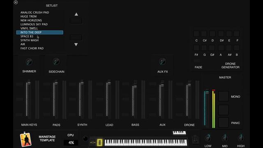Click the PADS volume fader
Screen dimensions: 263x148
pos(56,83)
